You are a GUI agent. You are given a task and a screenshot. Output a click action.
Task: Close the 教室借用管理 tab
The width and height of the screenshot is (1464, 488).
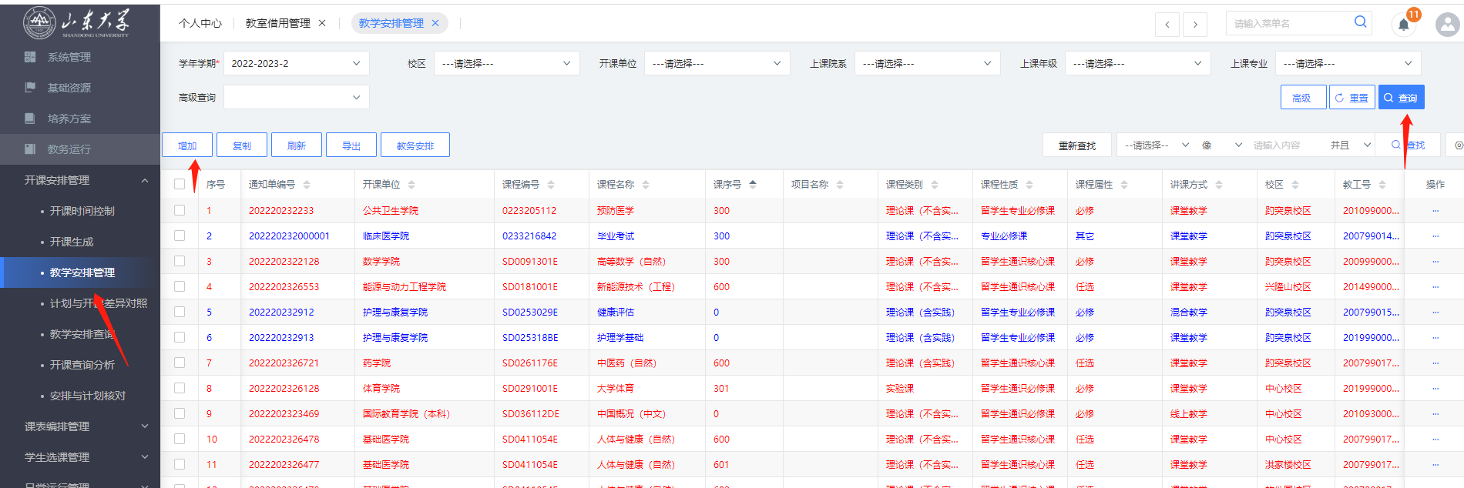click(x=322, y=23)
